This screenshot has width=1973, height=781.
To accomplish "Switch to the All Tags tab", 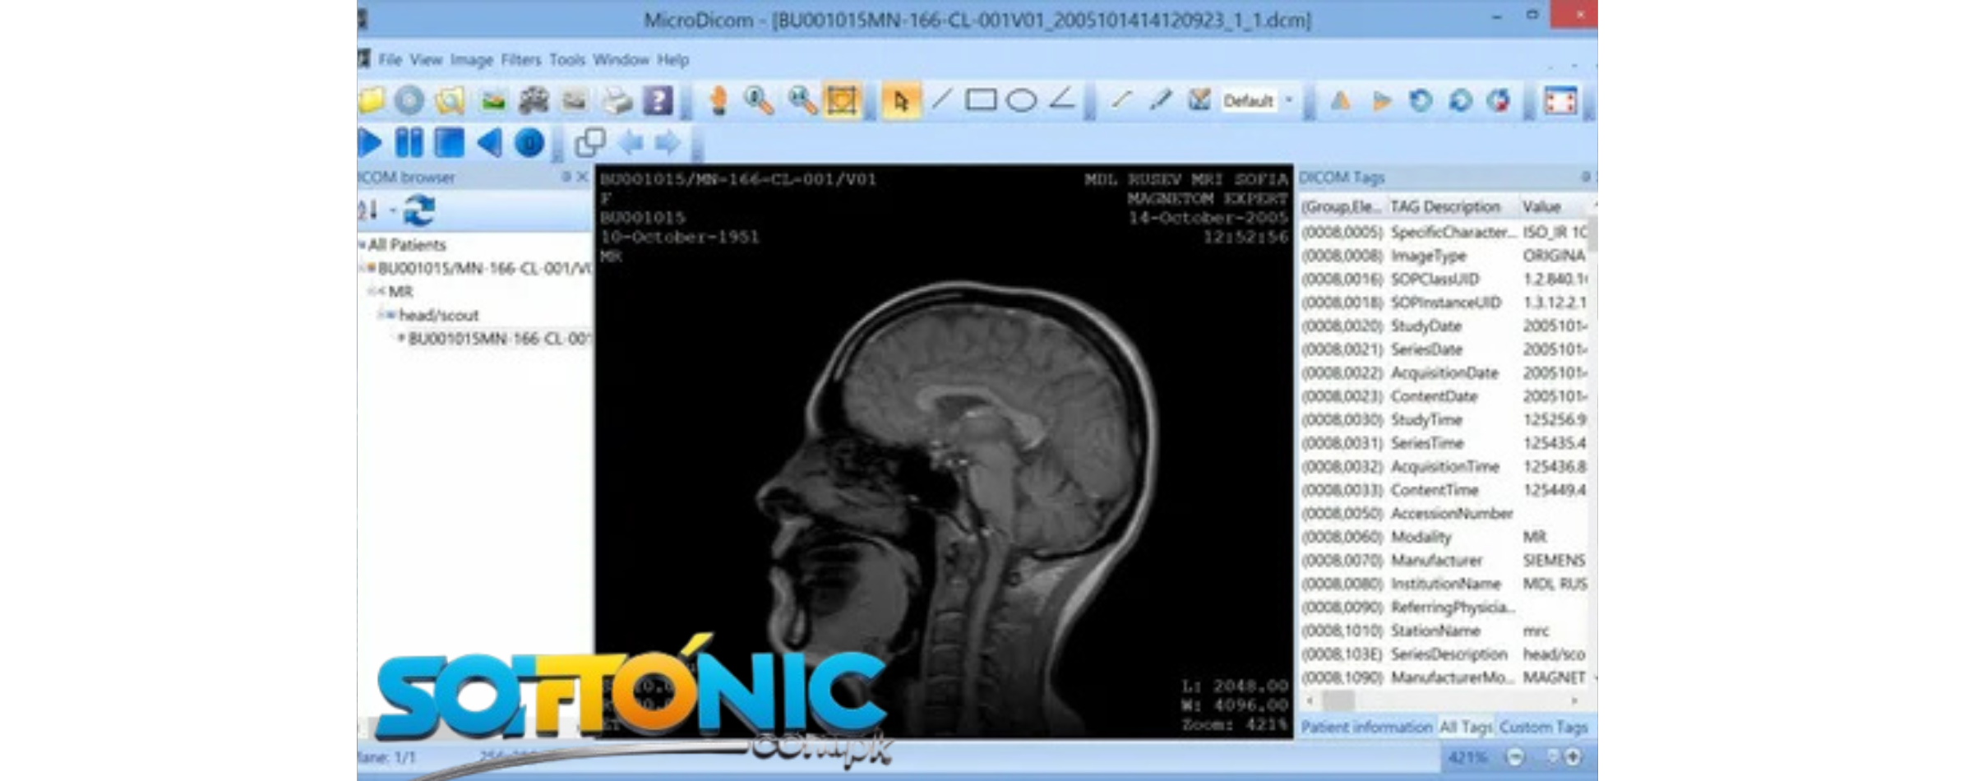I will click(x=1466, y=727).
